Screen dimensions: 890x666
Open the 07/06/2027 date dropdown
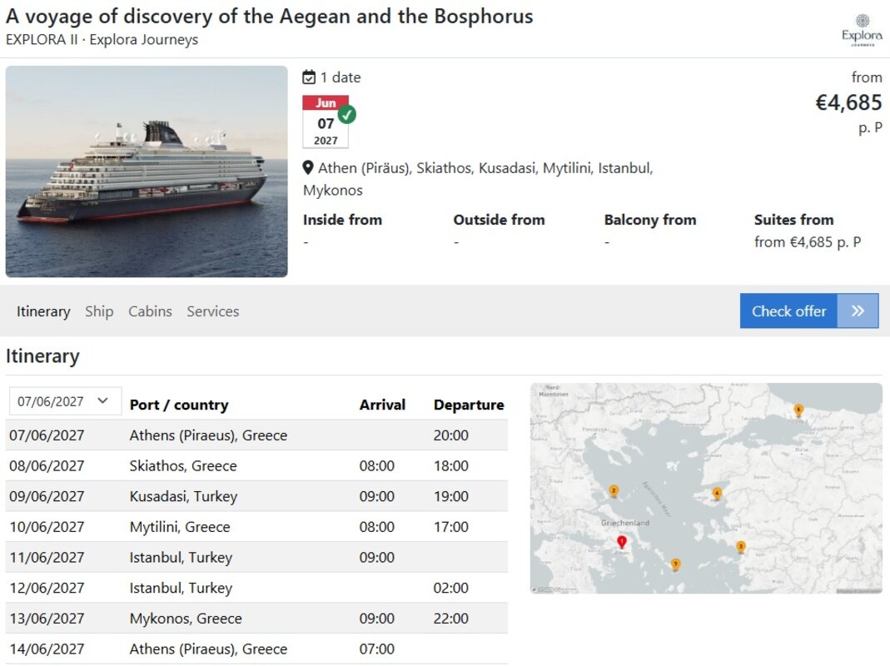65,401
